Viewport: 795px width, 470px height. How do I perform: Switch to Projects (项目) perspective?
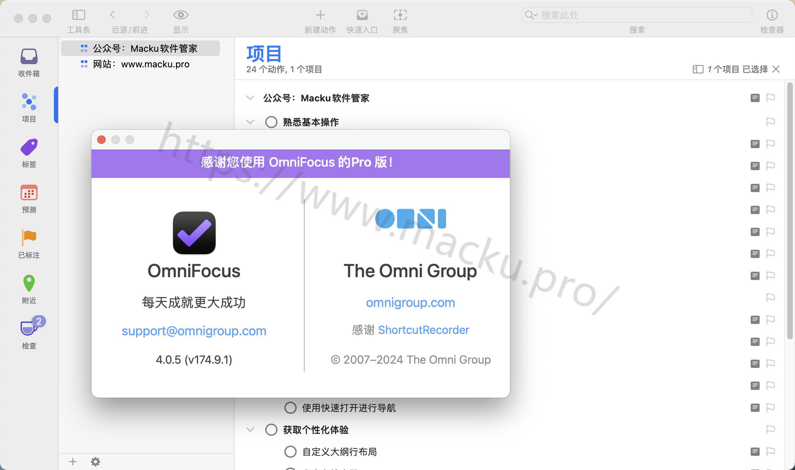29,108
